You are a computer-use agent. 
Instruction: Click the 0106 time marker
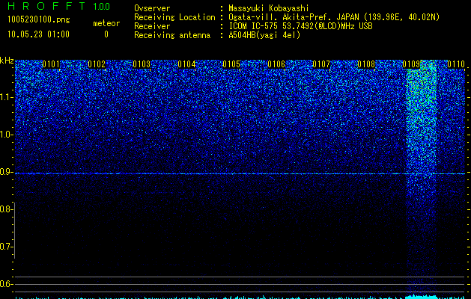tap(276, 64)
